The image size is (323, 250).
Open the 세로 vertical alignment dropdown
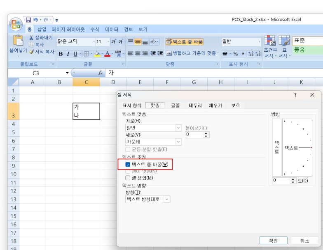(178, 142)
